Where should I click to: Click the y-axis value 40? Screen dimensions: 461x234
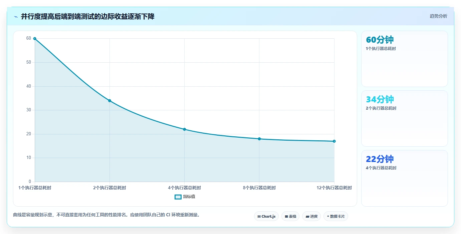29,86
